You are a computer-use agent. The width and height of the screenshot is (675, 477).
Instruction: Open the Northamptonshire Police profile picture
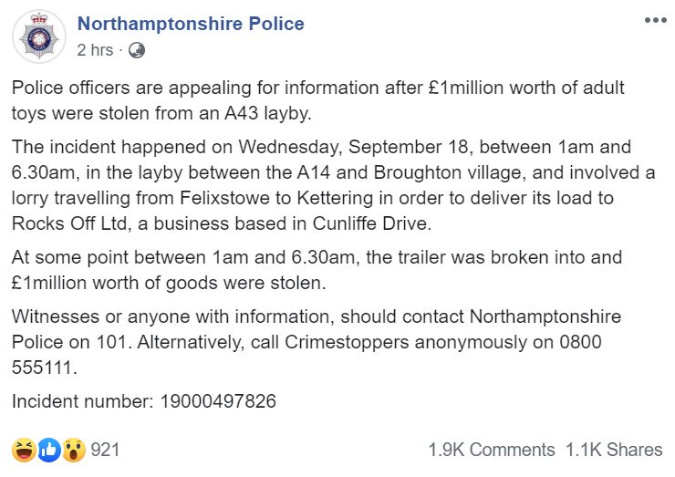click(x=39, y=37)
